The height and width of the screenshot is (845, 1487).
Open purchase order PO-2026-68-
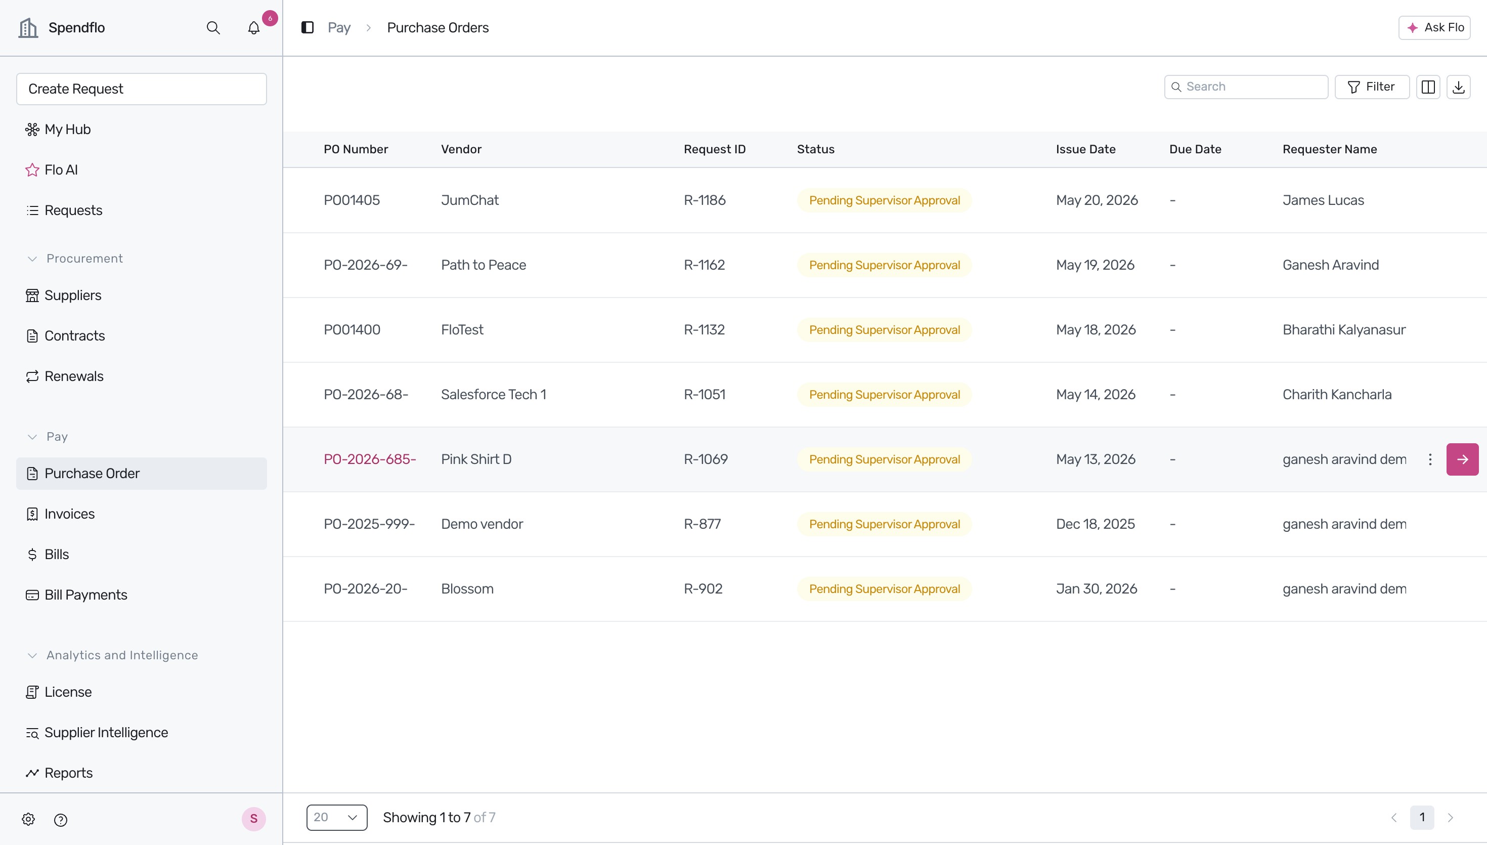366,395
